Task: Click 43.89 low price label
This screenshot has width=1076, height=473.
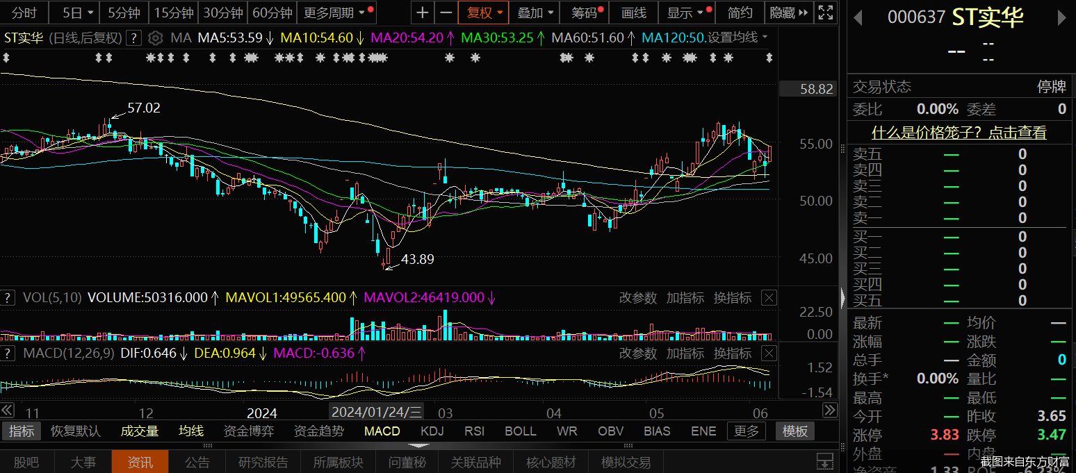Action: pos(418,259)
